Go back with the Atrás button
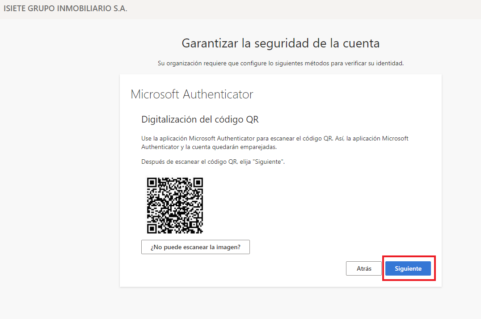The width and height of the screenshot is (481, 319). tap(364, 268)
